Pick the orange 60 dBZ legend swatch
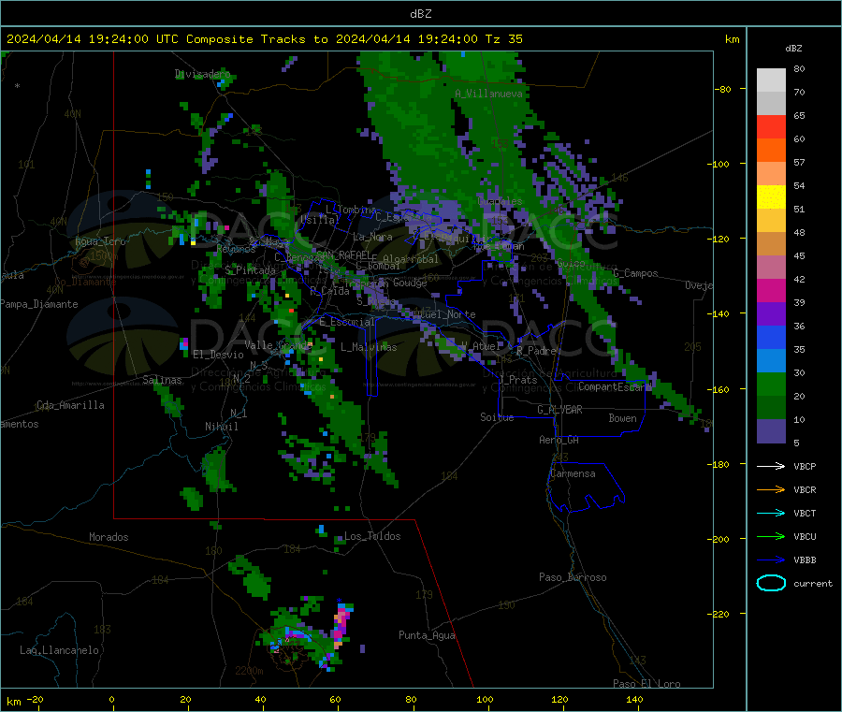Viewport: 842px width, 712px height. point(771,151)
